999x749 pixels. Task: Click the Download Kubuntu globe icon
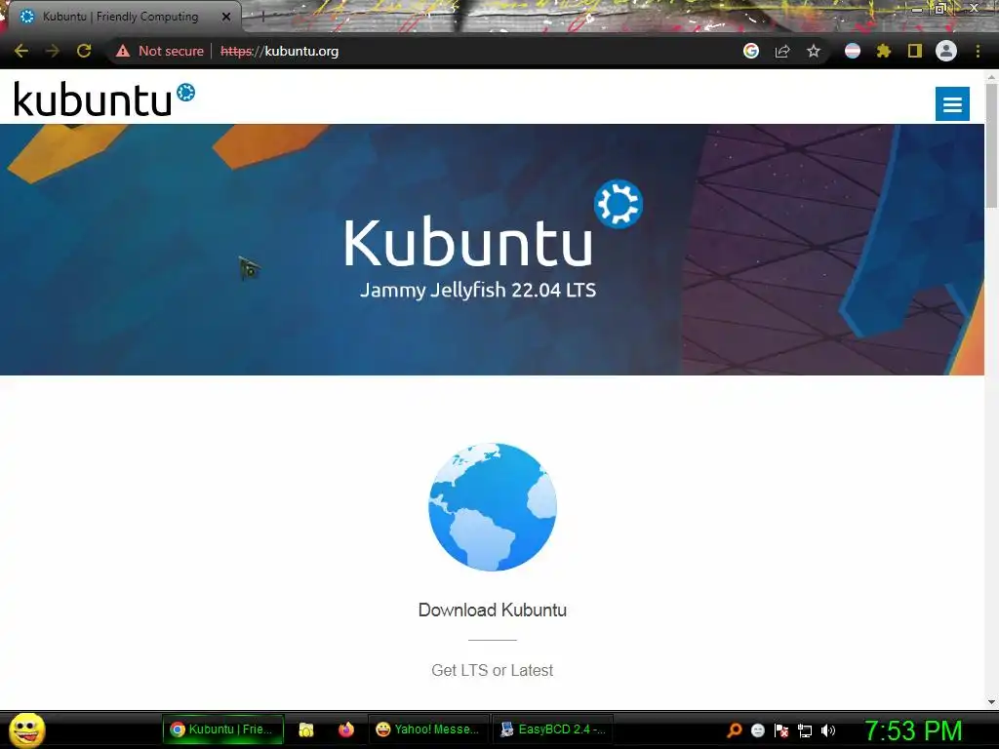tap(493, 507)
